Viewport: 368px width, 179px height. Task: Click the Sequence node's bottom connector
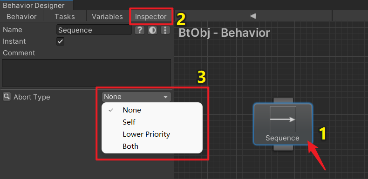click(x=283, y=147)
